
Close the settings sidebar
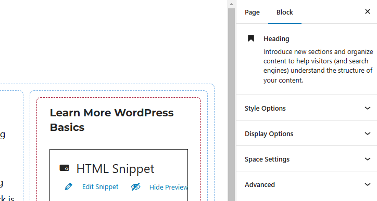[x=368, y=11]
